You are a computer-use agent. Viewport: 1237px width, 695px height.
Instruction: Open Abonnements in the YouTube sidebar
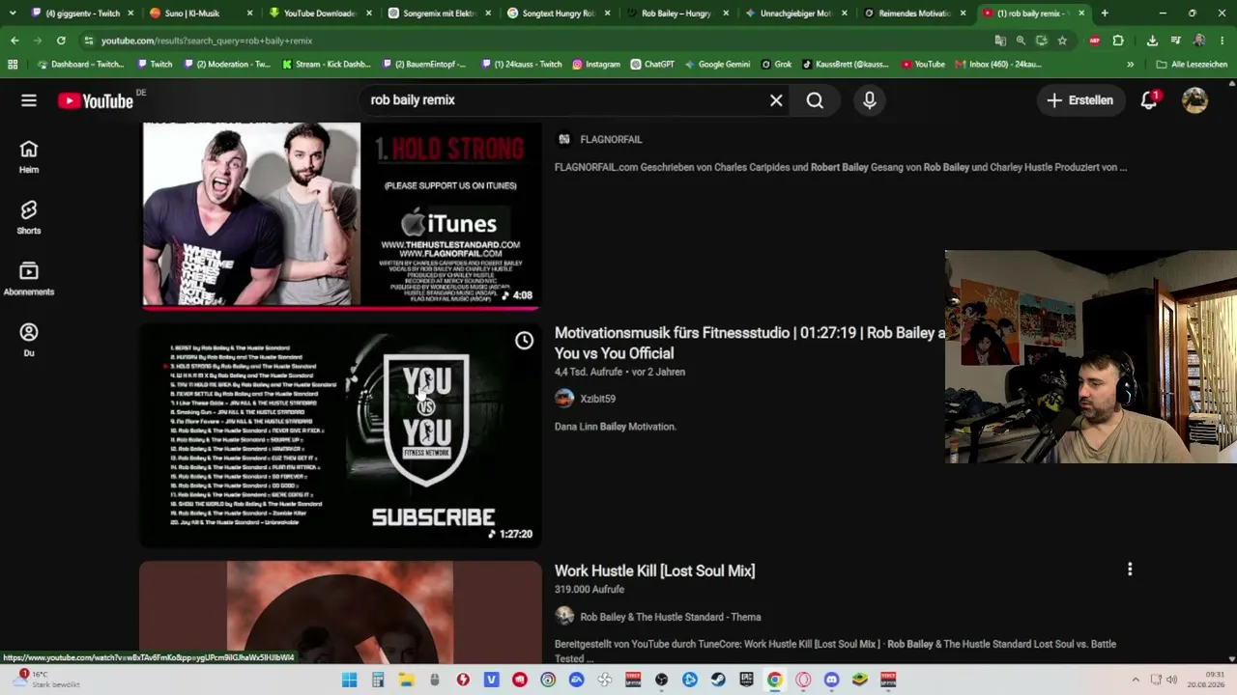tap(29, 279)
